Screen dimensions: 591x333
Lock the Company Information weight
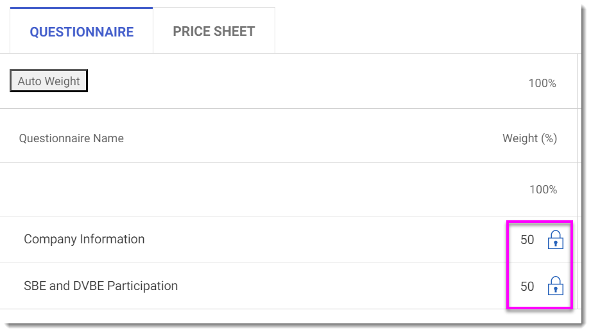point(555,240)
